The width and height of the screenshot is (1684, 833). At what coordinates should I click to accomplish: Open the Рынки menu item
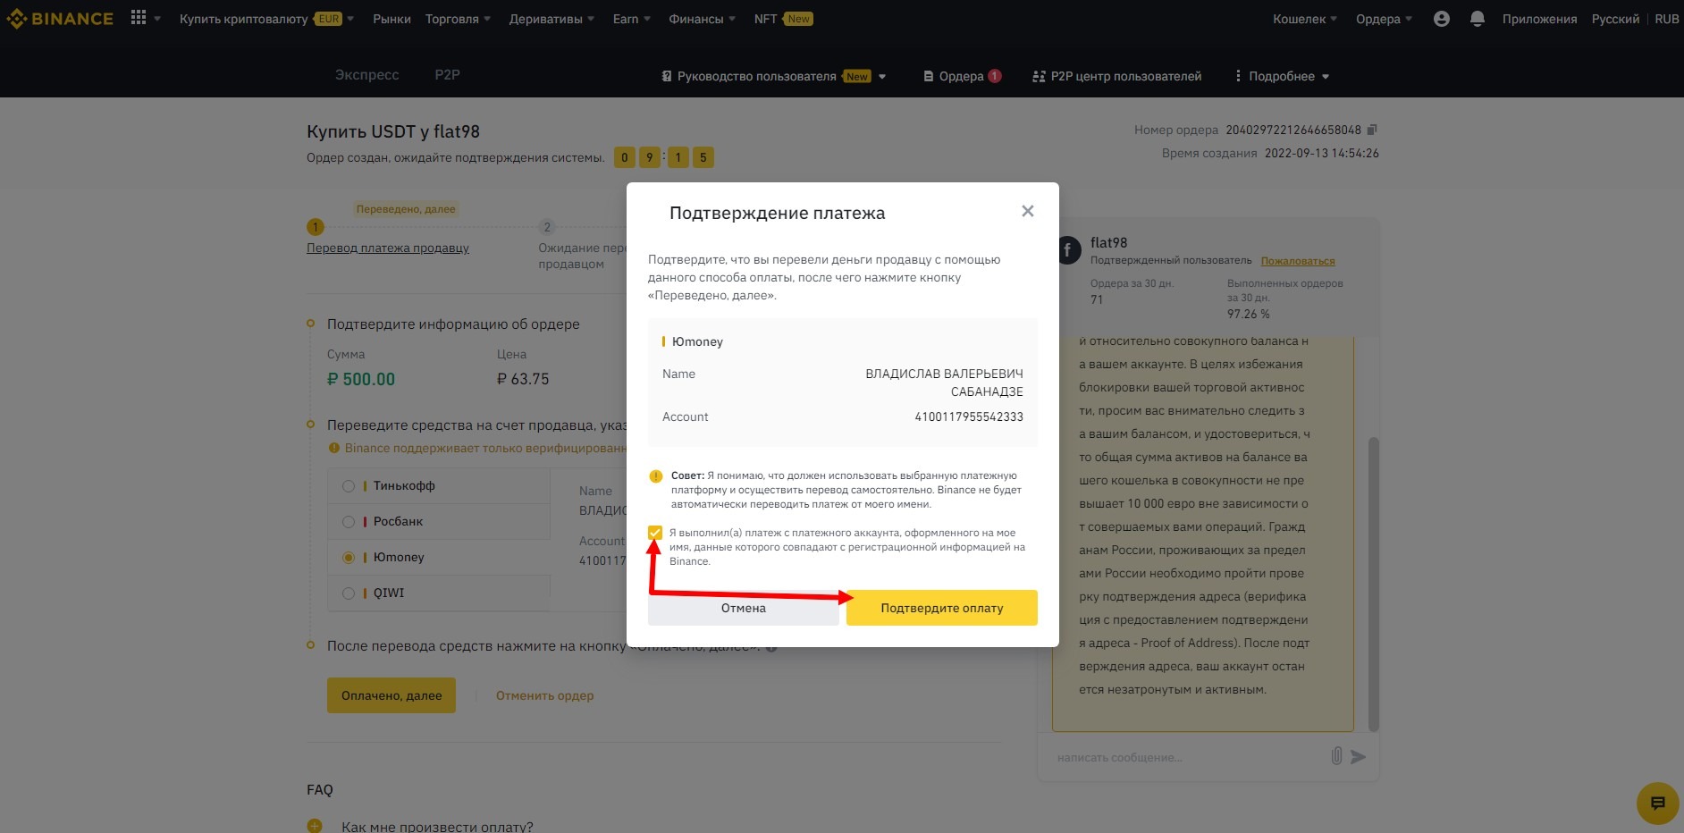[392, 19]
